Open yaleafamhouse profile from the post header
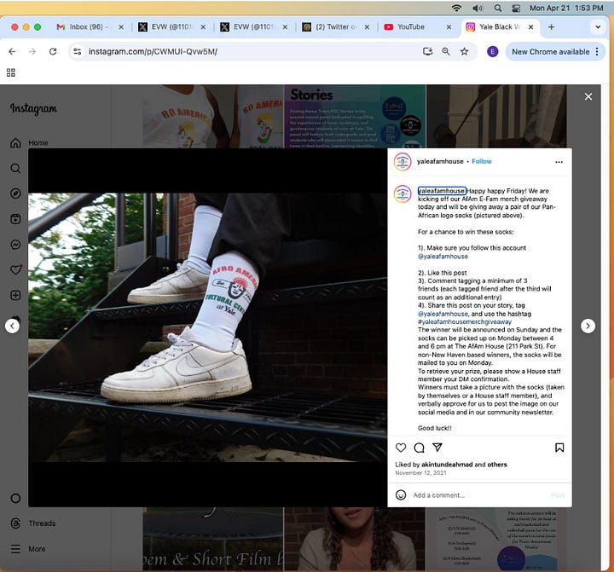This screenshot has height=572, width=614. point(440,161)
